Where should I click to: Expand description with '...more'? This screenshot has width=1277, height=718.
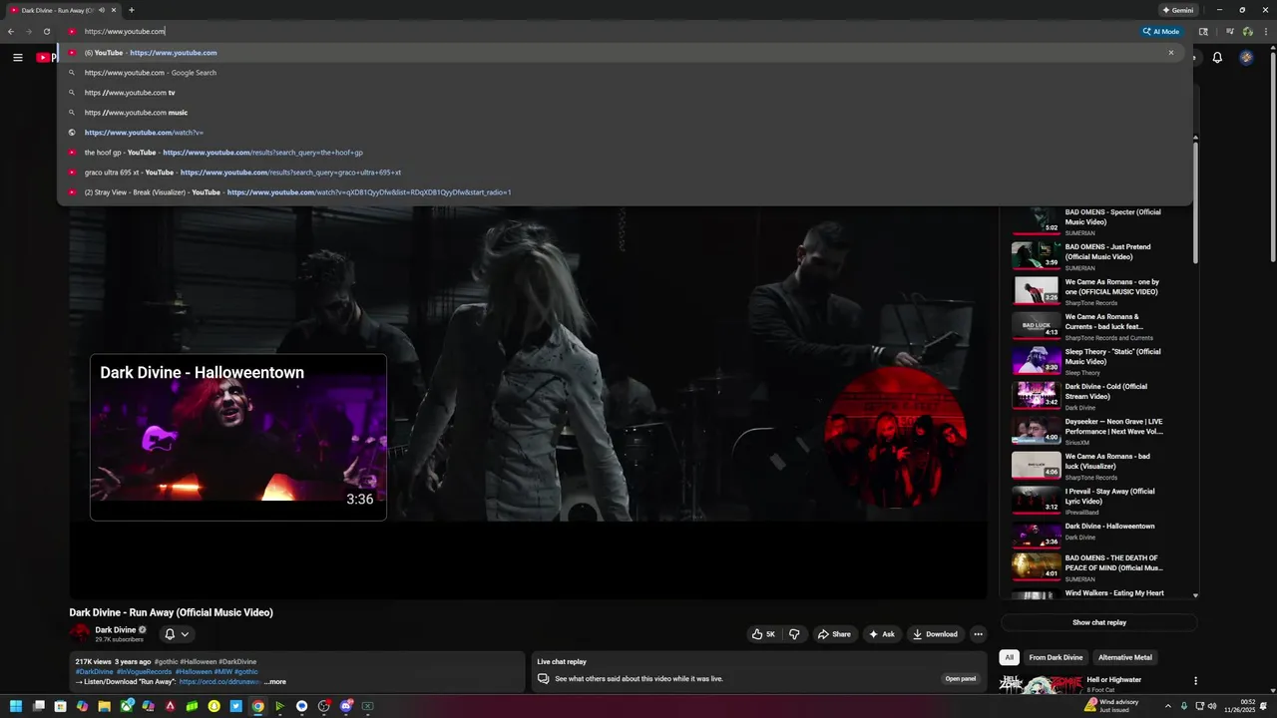coord(275,682)
